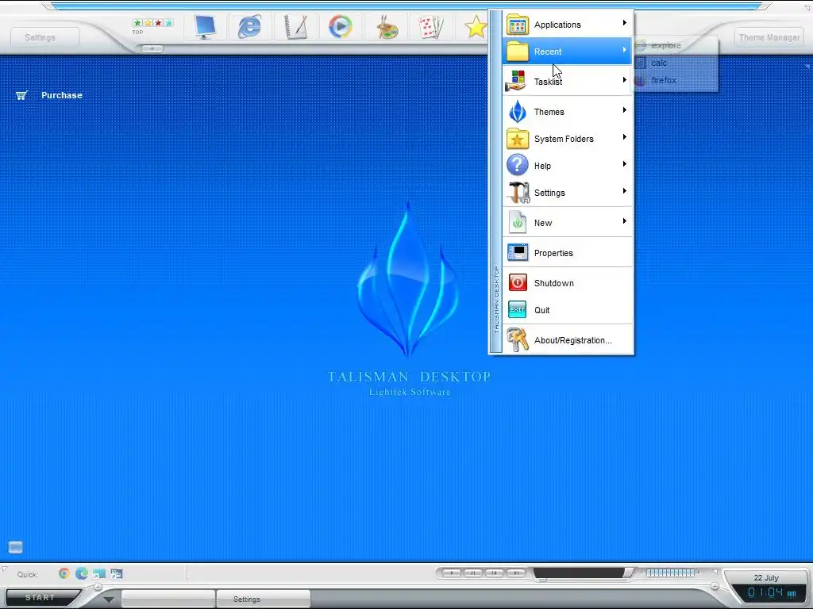The width and height of the screenshot is (813, 609).
Task: Launch the playing cards game icon
Action: pyautogui.click(x=431, y=27)
